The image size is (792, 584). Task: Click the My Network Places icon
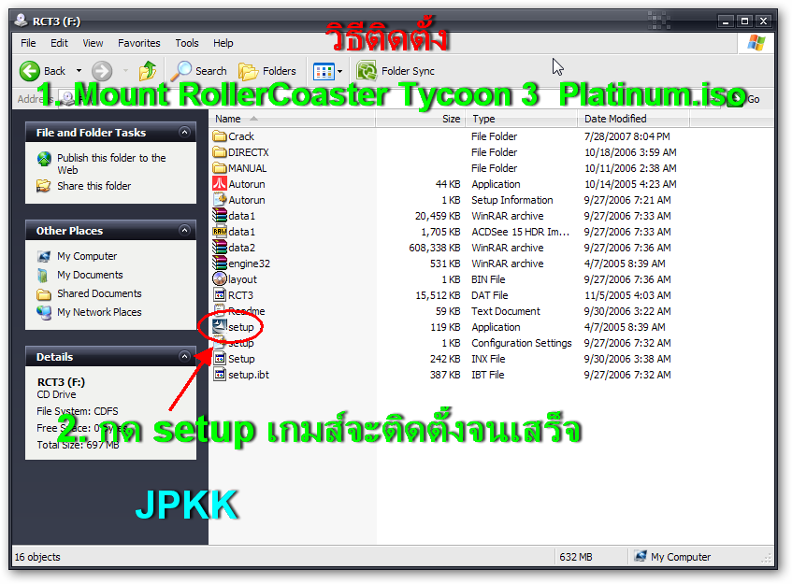(x=44, y=312)
